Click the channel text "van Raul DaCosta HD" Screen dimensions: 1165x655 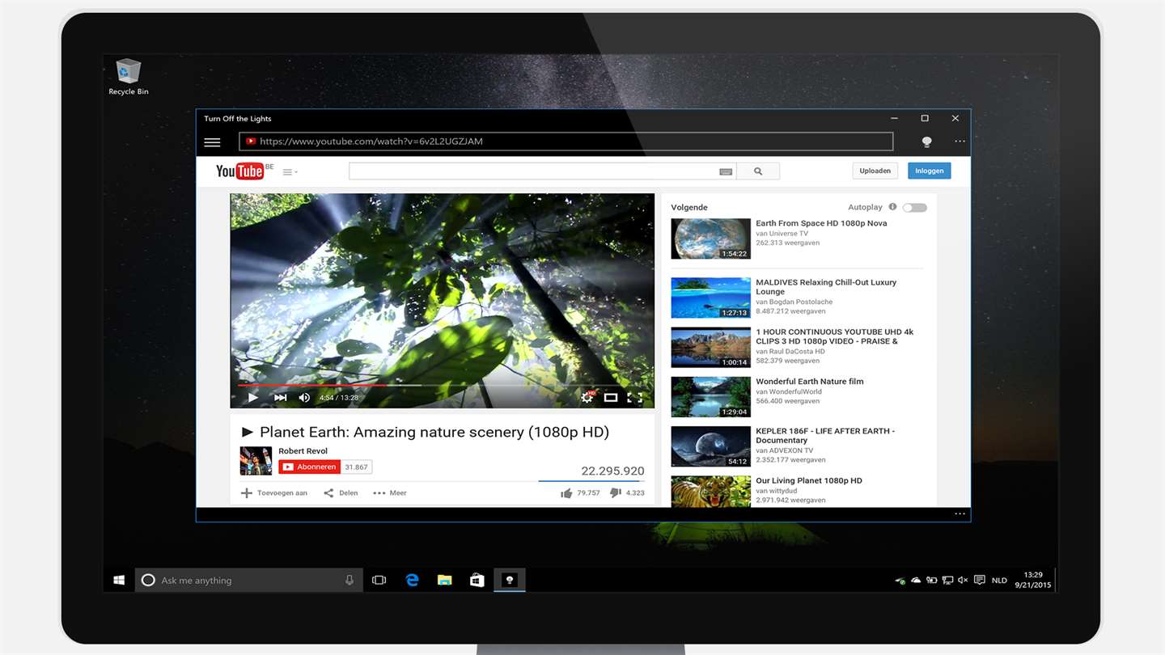790,352
